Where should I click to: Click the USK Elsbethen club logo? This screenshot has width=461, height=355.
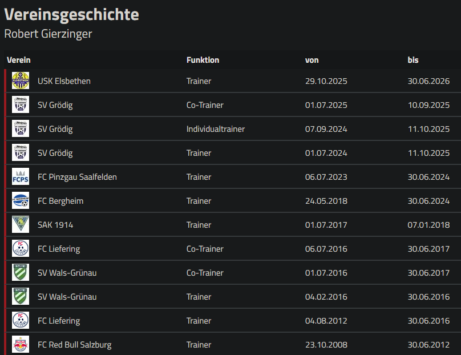coord(21,81)
